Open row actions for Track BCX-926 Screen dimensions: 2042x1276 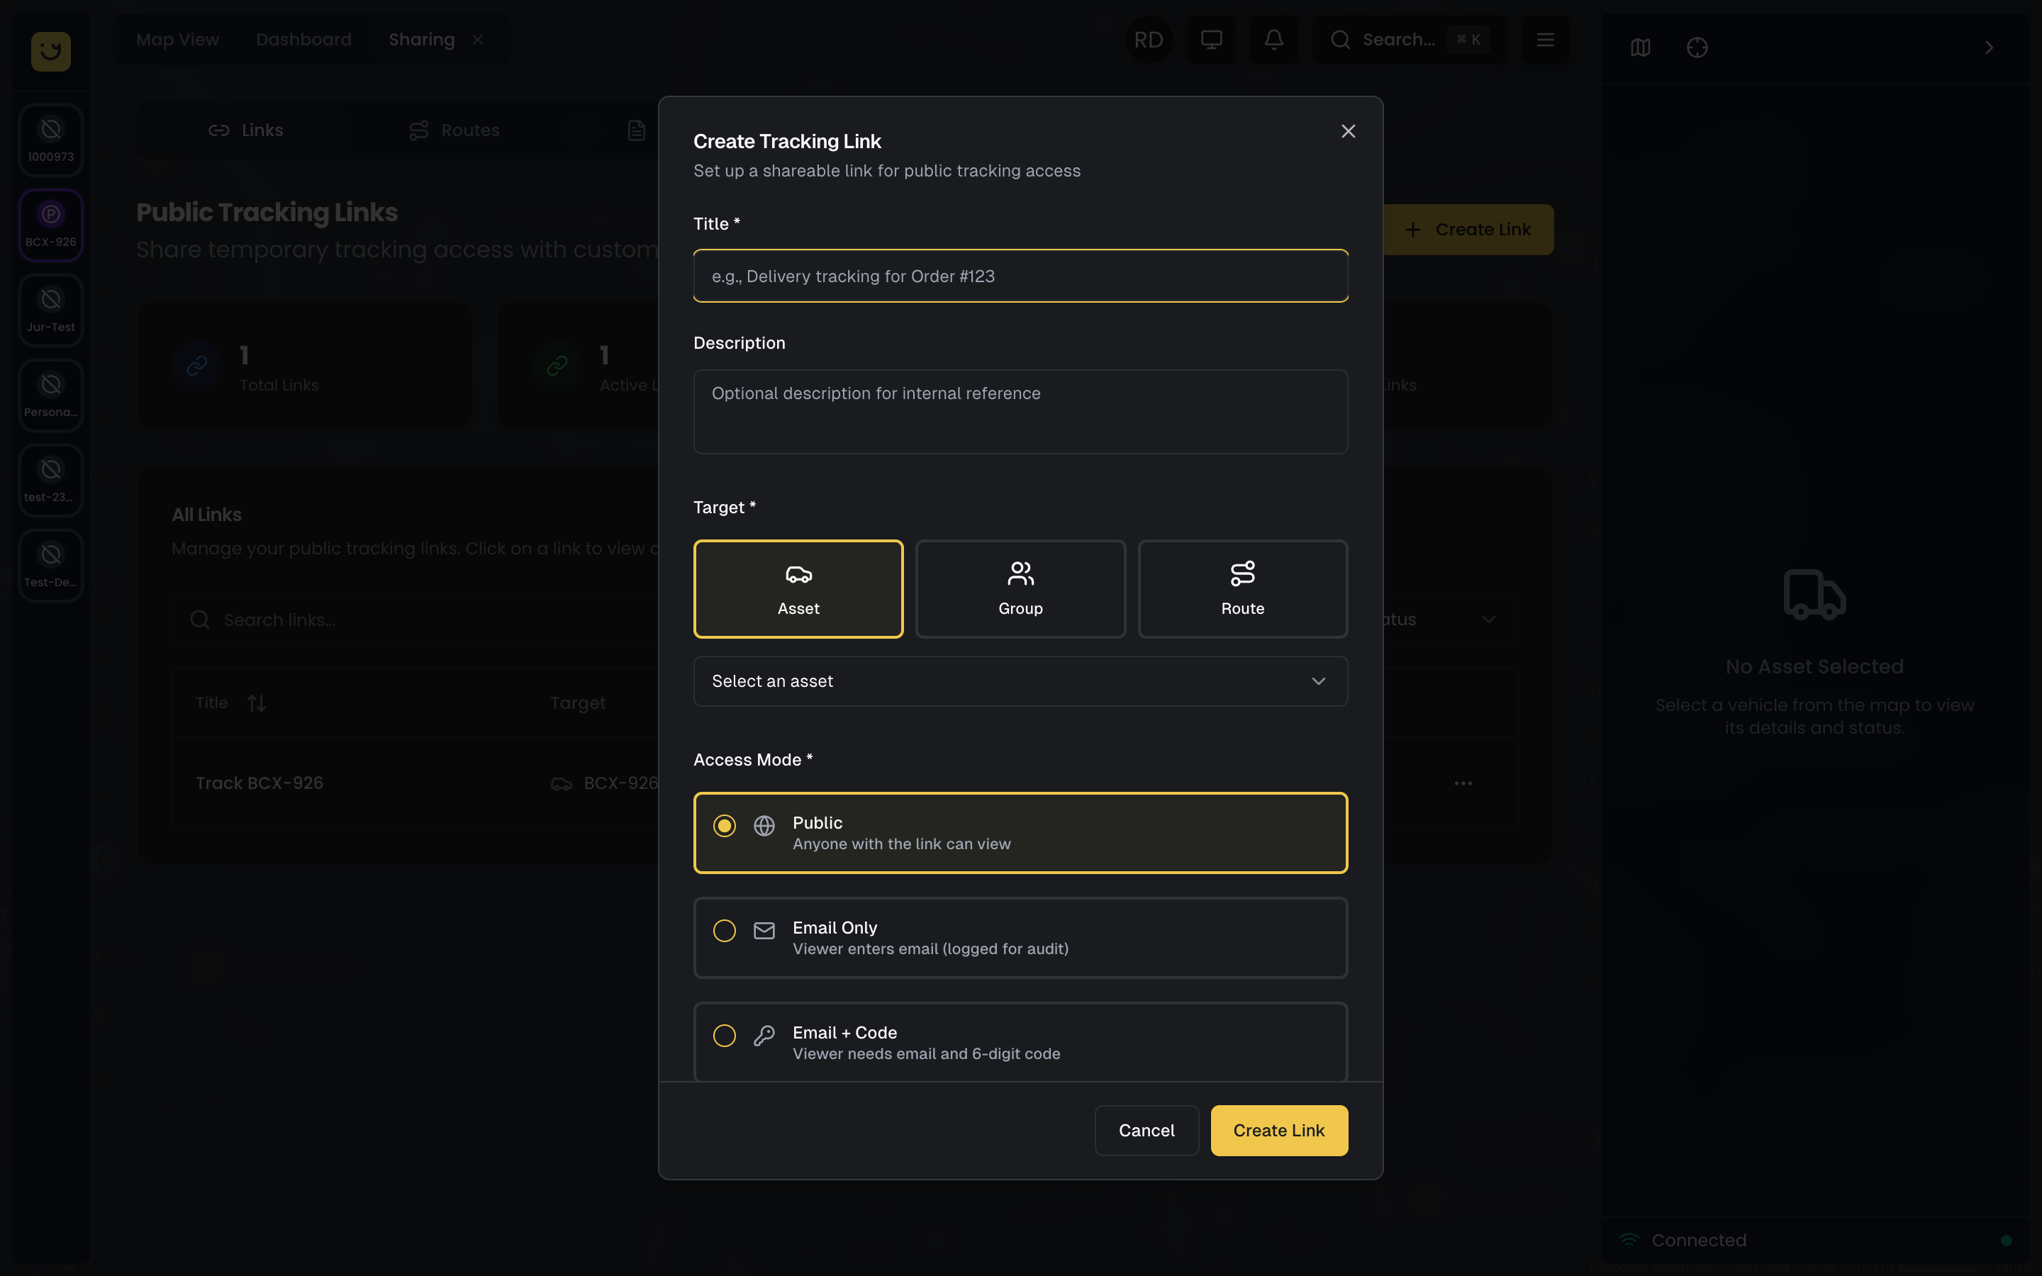[1462, 783]
